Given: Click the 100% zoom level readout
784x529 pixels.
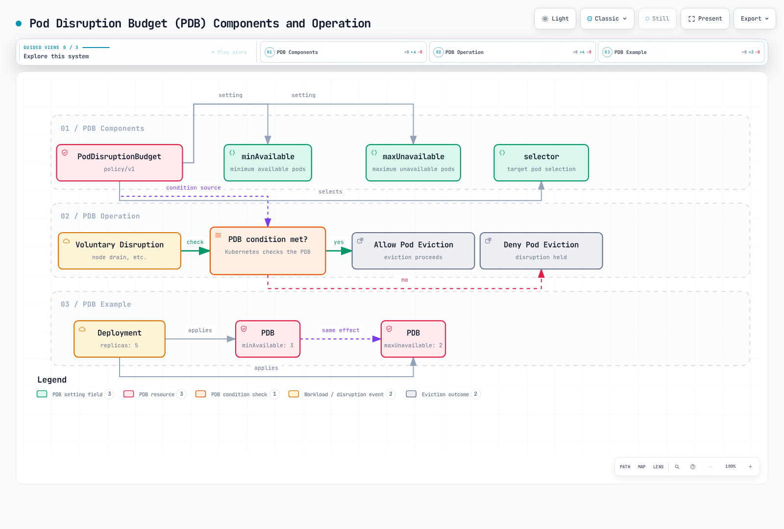Looking at the screenshot, I should coord(731,467).
